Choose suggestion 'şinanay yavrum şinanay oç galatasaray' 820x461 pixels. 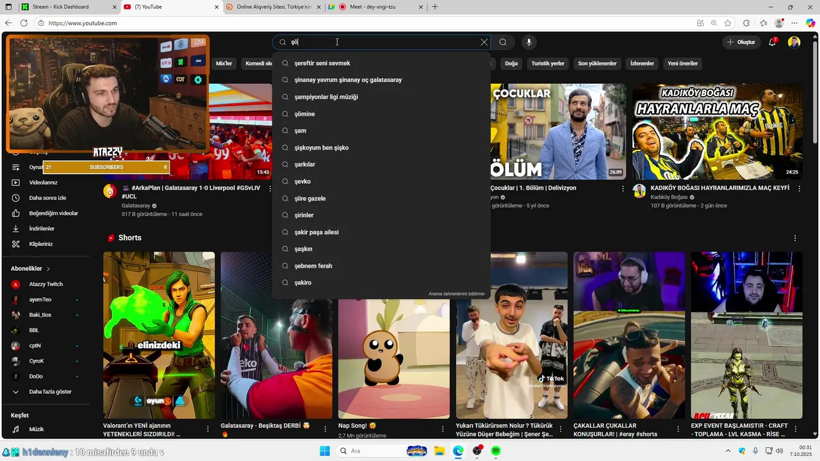[x=381, y=80]
